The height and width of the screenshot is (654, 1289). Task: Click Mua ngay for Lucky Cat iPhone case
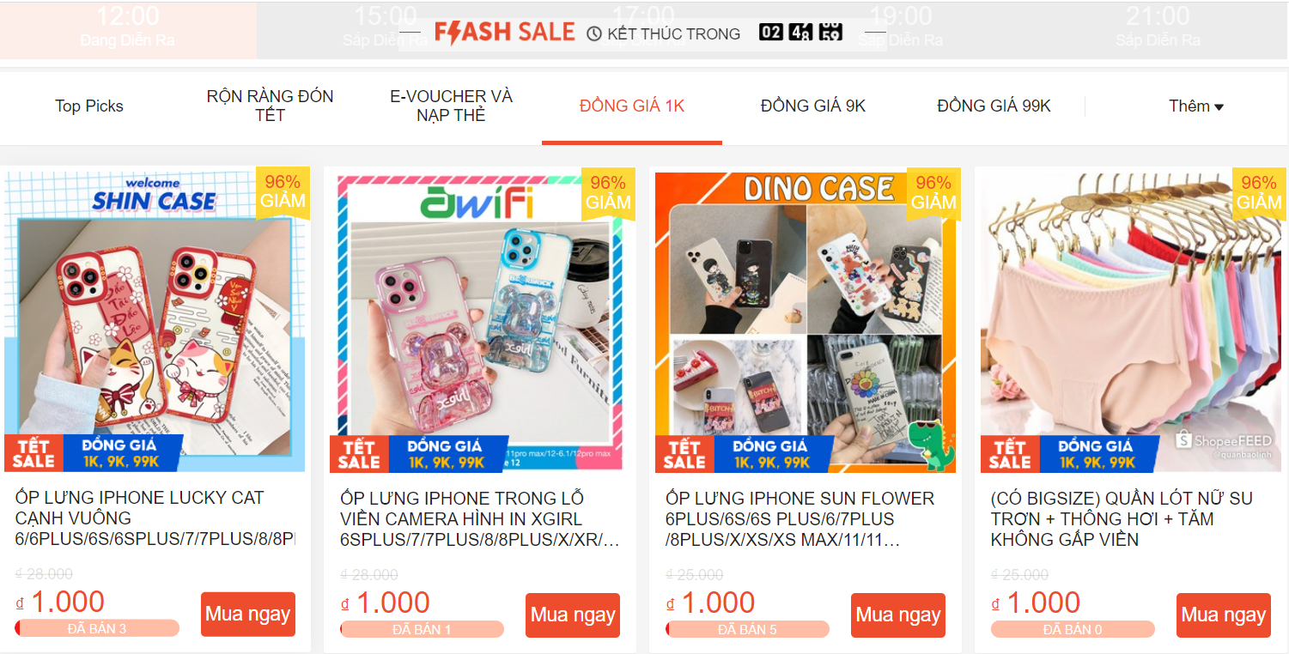click(x=248, y=615)
